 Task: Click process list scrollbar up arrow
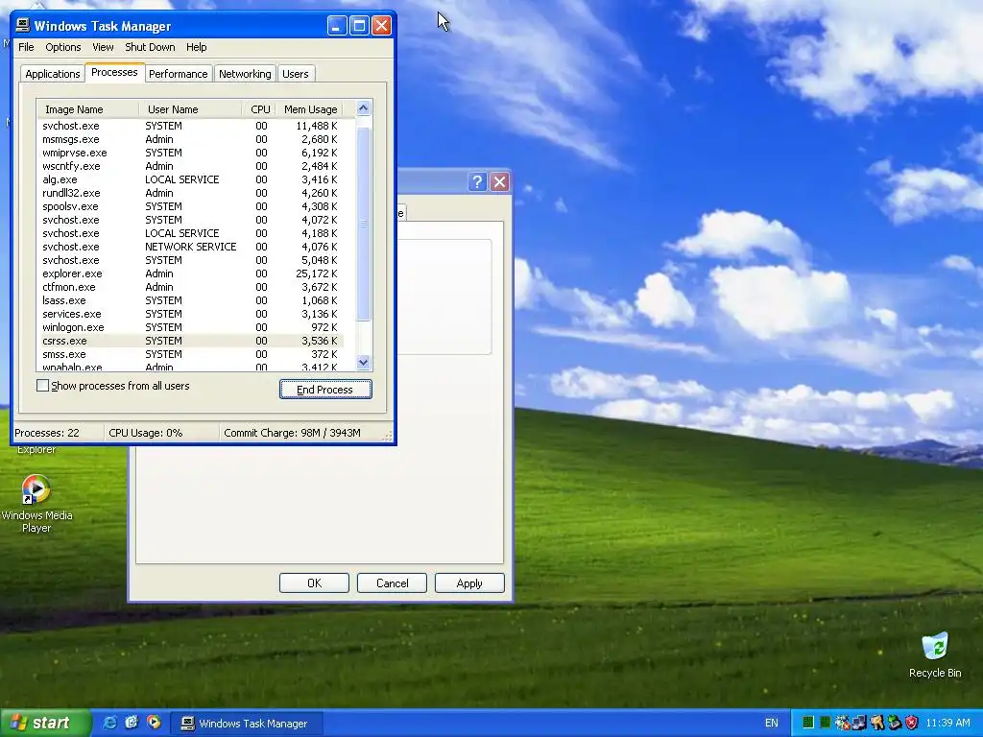(x=363, y=108)
